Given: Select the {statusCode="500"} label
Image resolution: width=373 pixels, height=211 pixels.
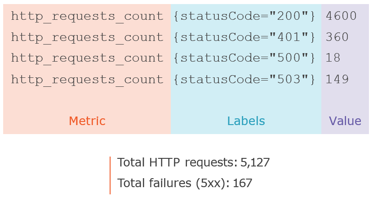Looking at the screenshot, I should (x=244, y=58).
